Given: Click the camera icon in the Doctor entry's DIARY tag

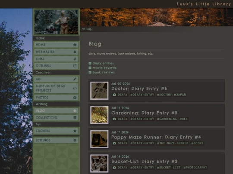Looking at the screenshot, I should pyautogui.click(x=114, y=95).
